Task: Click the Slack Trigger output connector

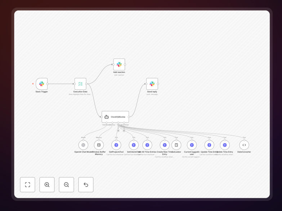Action: [48, 84]
